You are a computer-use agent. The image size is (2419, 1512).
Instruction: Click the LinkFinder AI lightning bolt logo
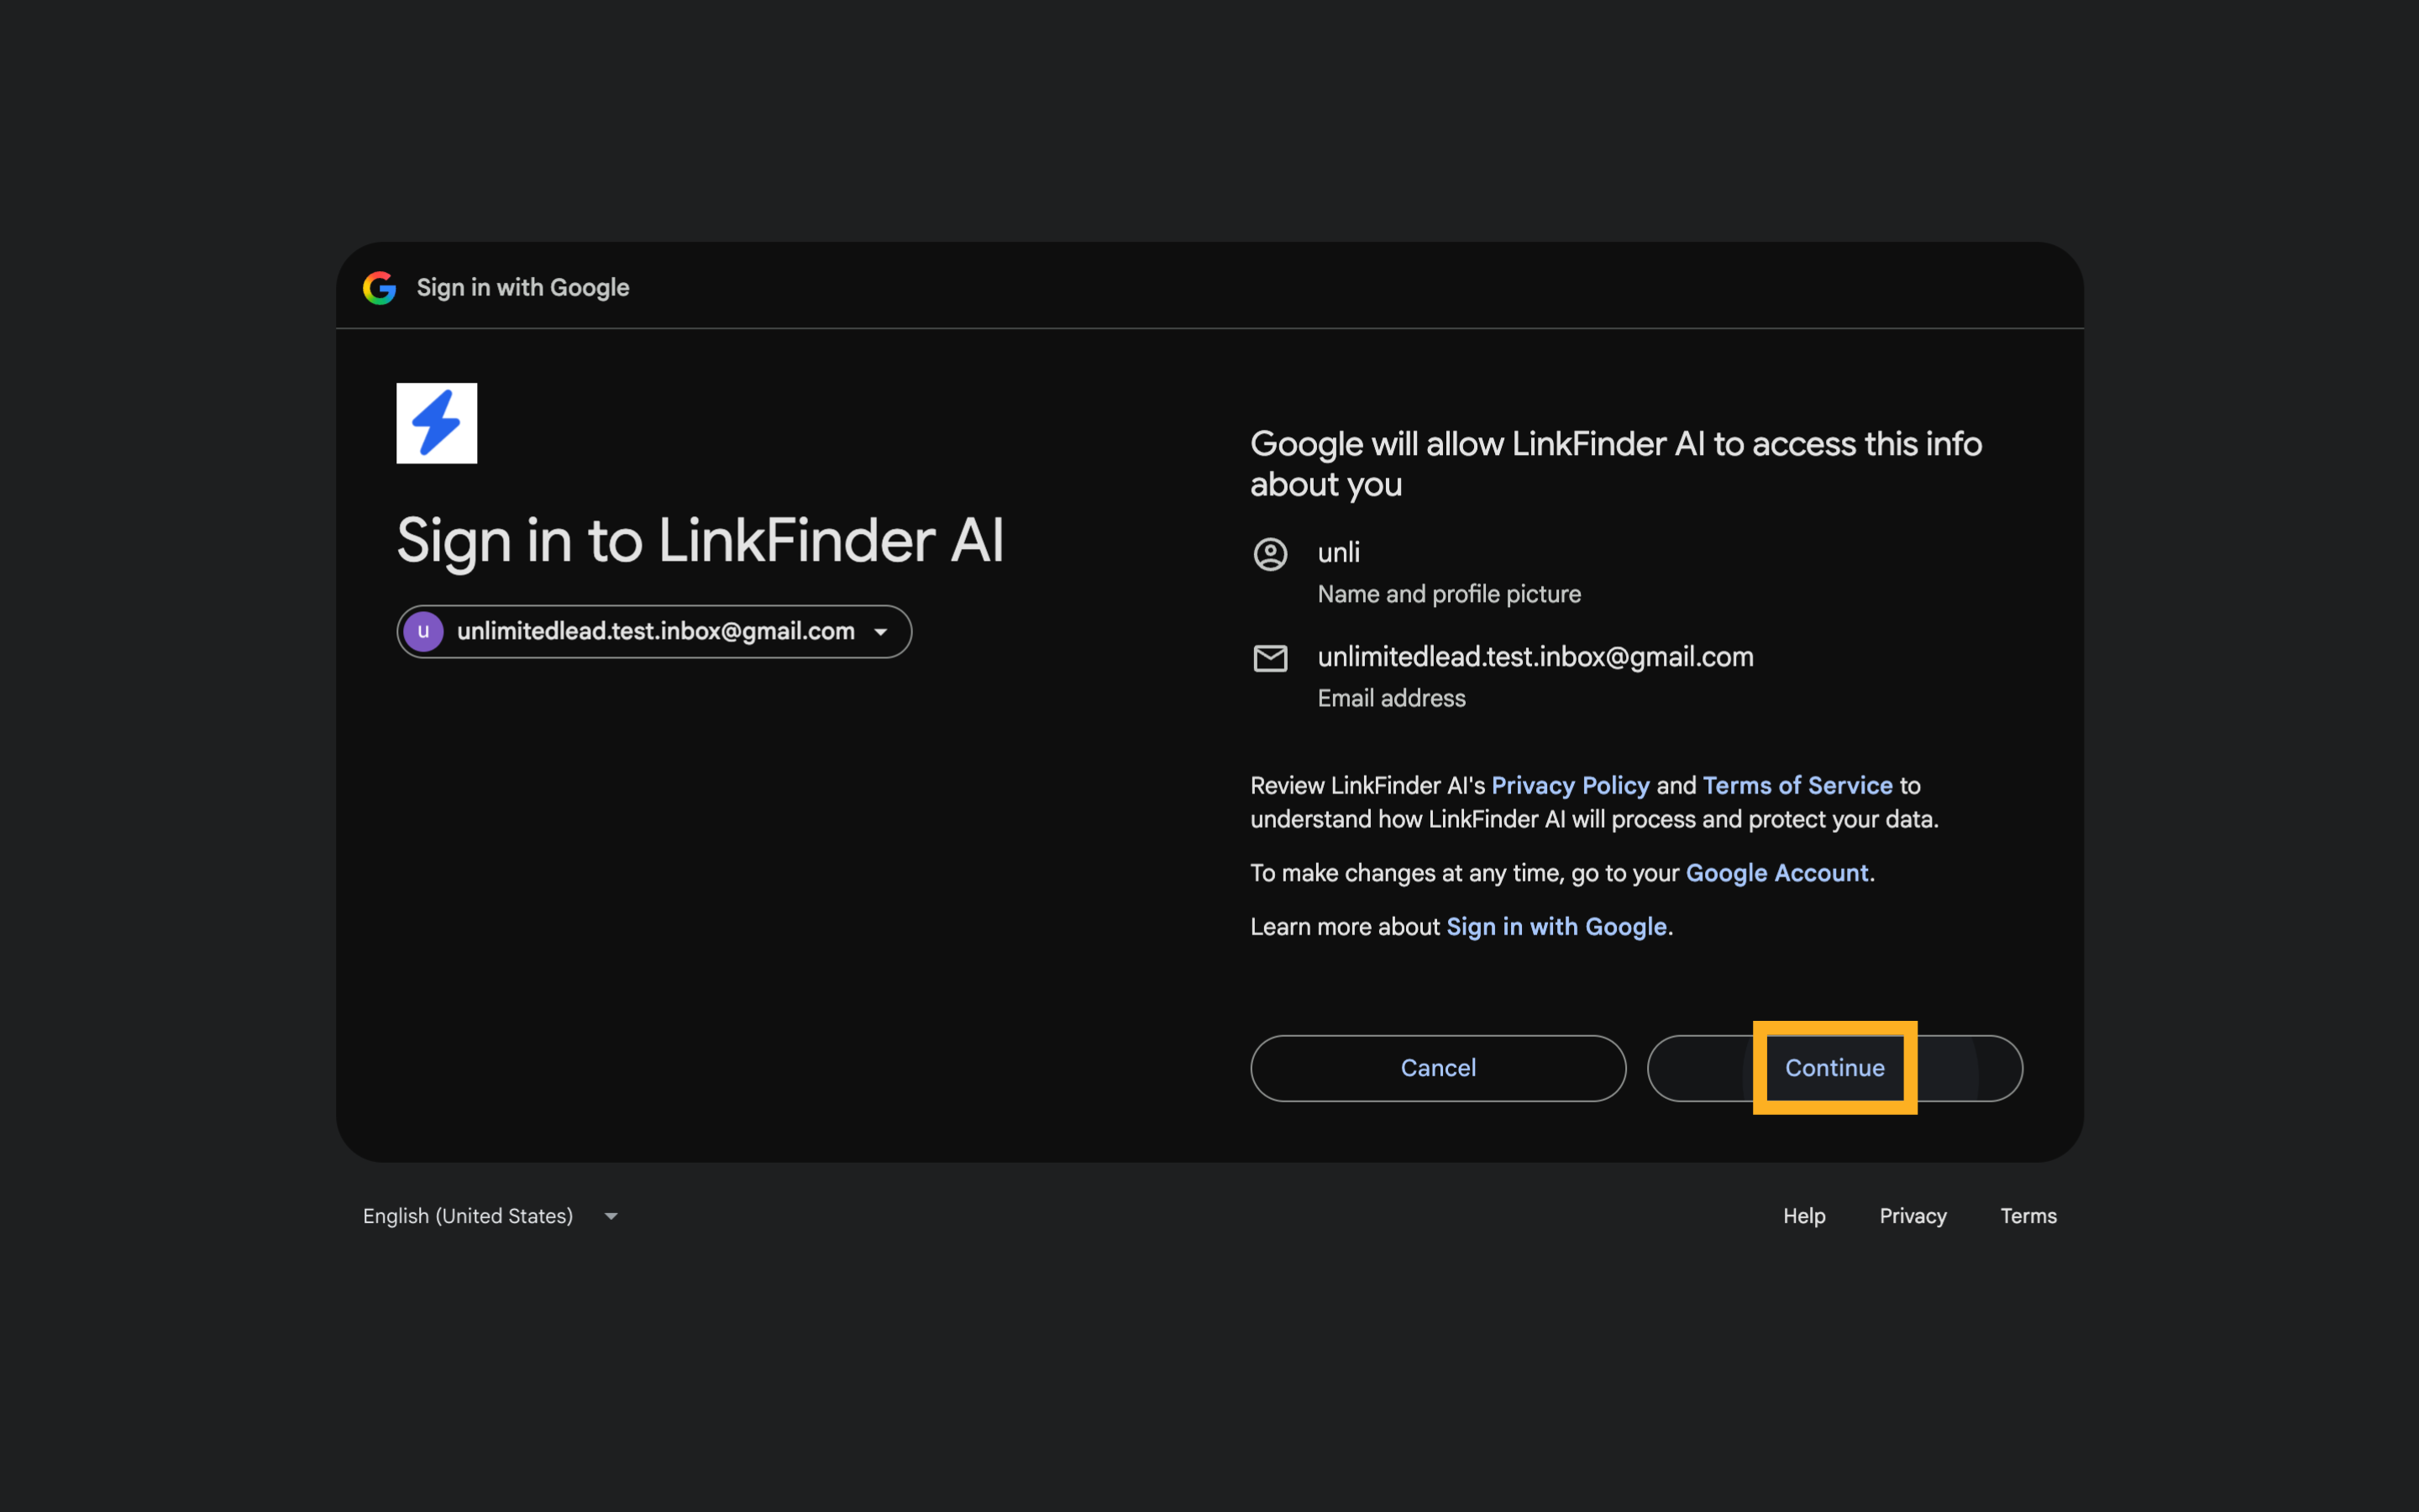click(436, 423)
